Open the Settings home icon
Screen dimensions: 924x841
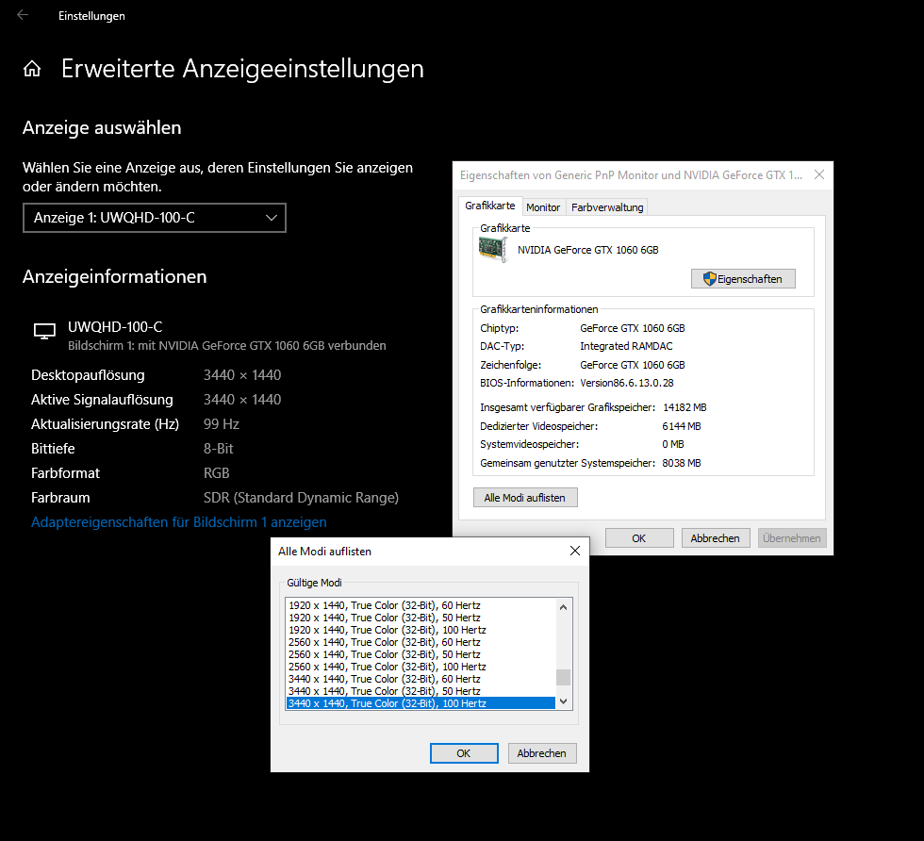[x=32, y=69]
